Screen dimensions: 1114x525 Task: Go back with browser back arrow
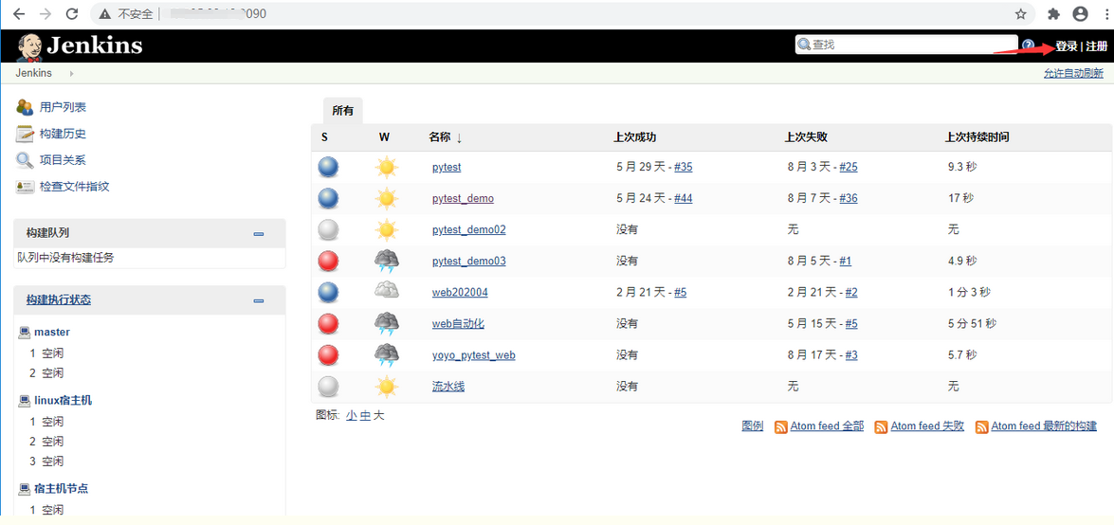(x=19, y=13)
